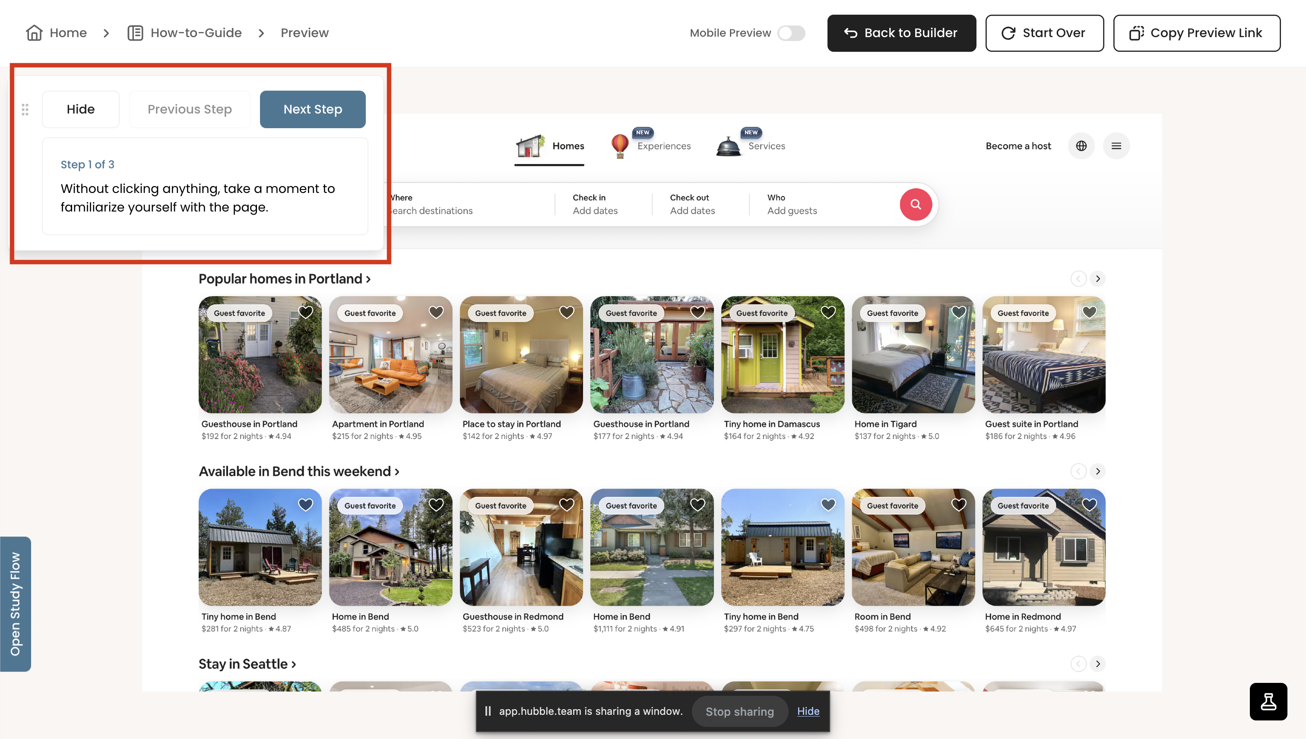Show previous Bend listings with left arrow

click(x=1078, y=471)
